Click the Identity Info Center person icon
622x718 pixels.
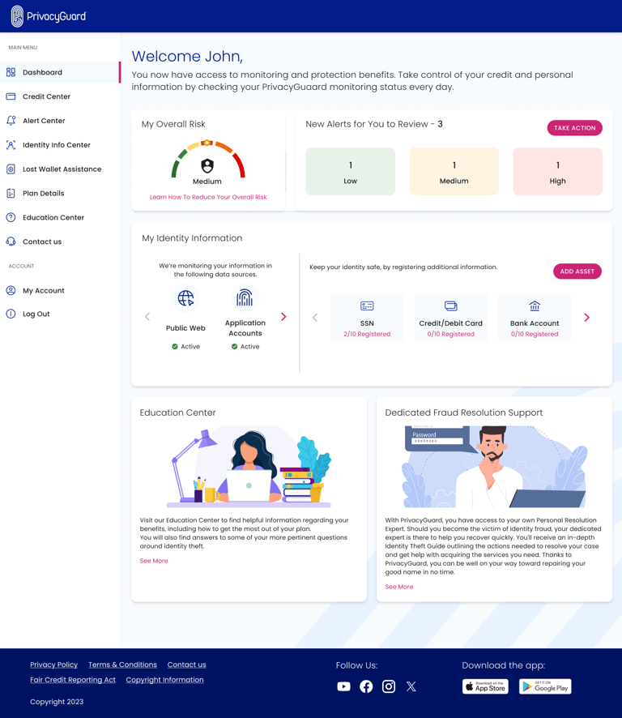coord(11,145)
